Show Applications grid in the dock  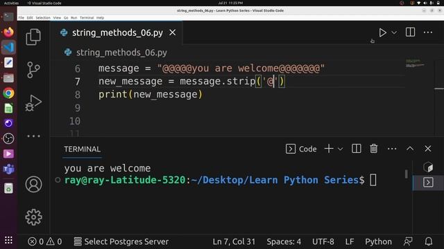(8, 240)
